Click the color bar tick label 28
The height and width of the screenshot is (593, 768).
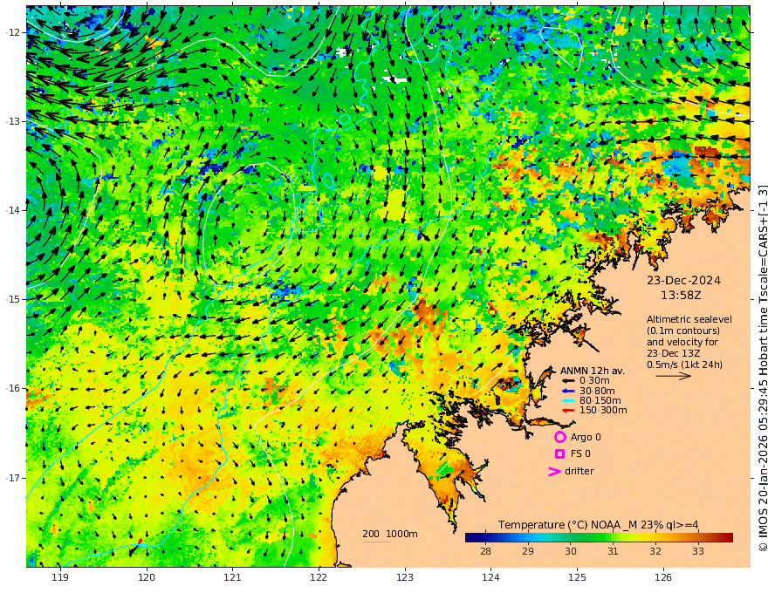(485, 551)
